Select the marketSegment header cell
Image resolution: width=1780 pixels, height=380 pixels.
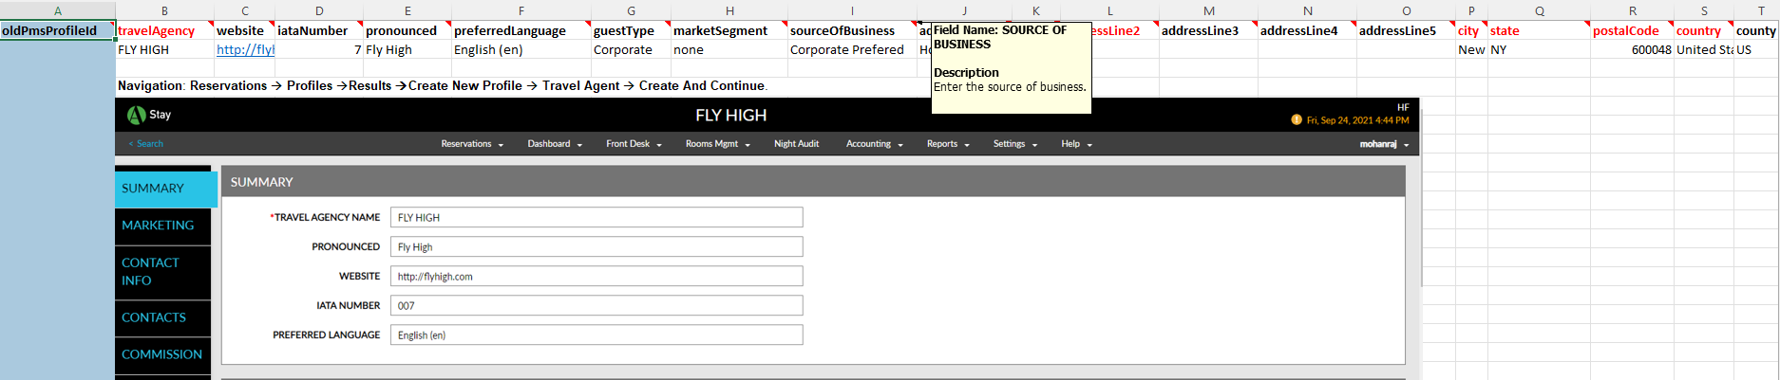click(x=729, y=30)
